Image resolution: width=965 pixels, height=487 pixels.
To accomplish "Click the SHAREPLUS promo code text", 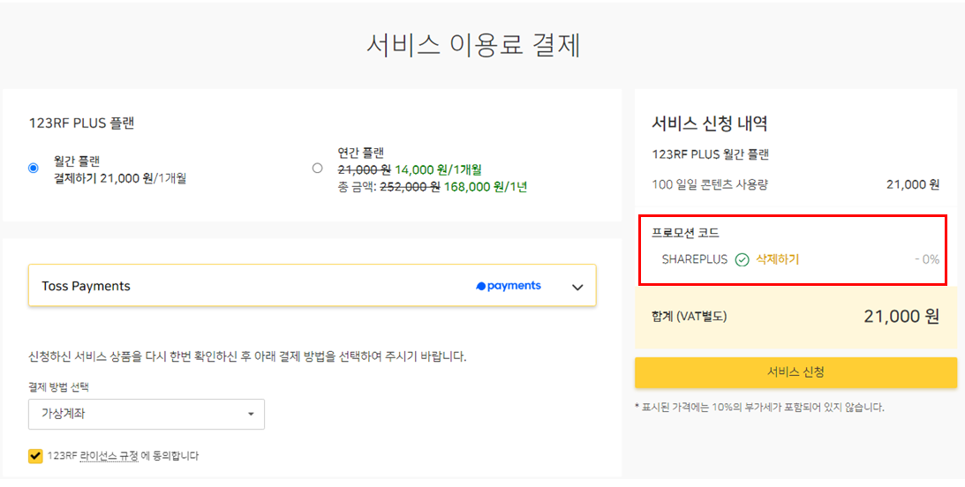I will tap(694, 259).
